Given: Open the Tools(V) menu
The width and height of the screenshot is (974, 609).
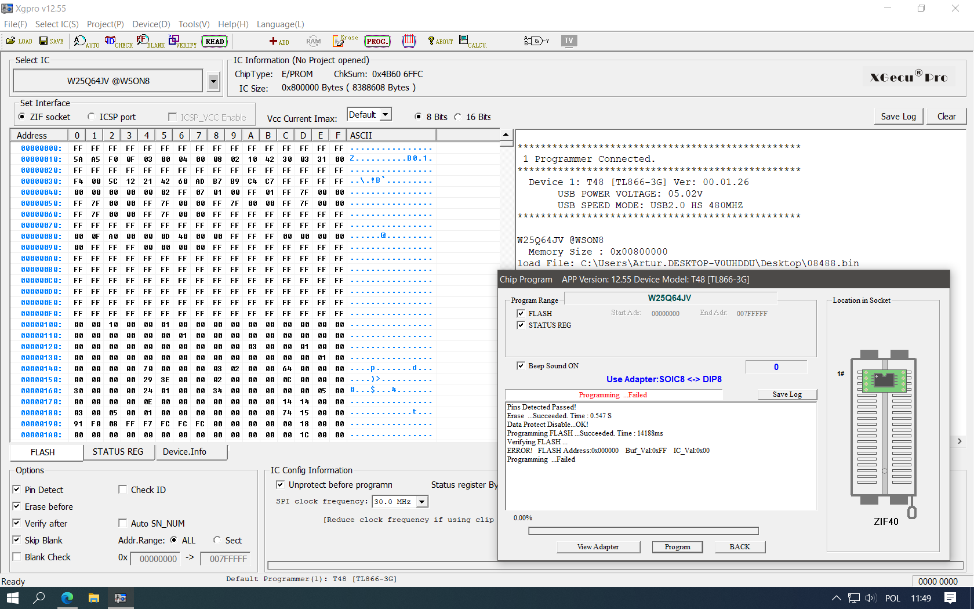Looking at the screenshot, I should pyautogui.click(x=194, y=24).
